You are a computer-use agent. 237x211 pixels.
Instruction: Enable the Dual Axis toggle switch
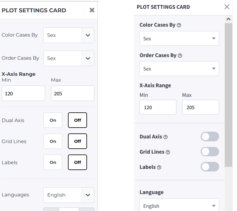[x=210, y=137]
